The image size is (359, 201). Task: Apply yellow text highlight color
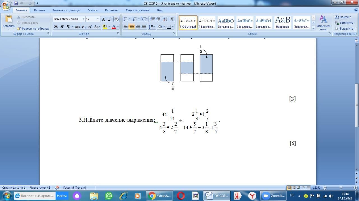click(105, 27)
